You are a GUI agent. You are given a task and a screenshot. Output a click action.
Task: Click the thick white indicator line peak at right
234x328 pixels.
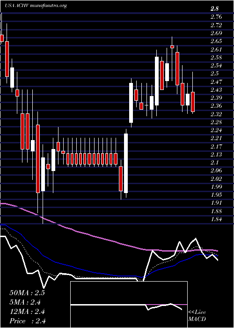(196, 239)
